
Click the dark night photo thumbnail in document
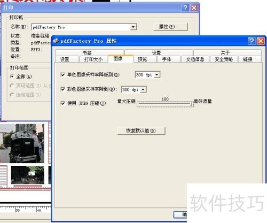28,175
